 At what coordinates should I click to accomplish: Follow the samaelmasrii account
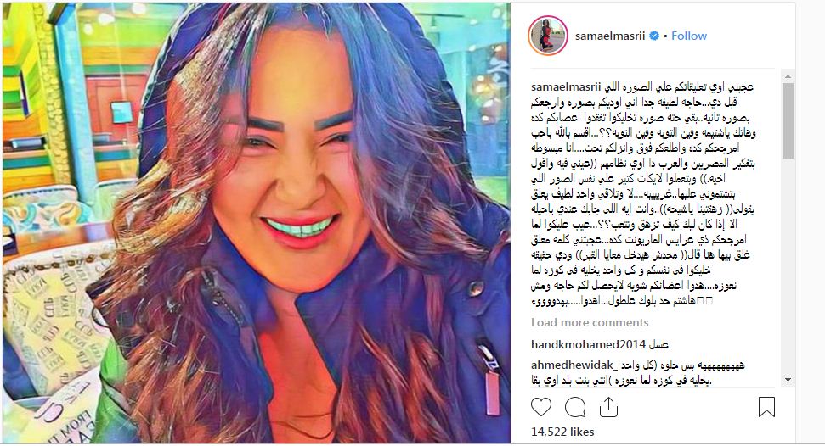tap(689, 36)
